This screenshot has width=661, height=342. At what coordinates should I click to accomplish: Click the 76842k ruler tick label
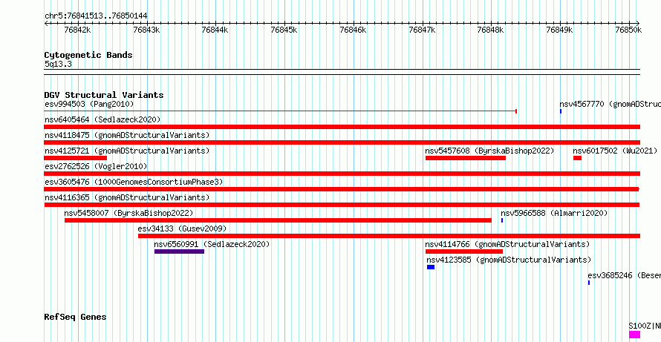[77, 30]
